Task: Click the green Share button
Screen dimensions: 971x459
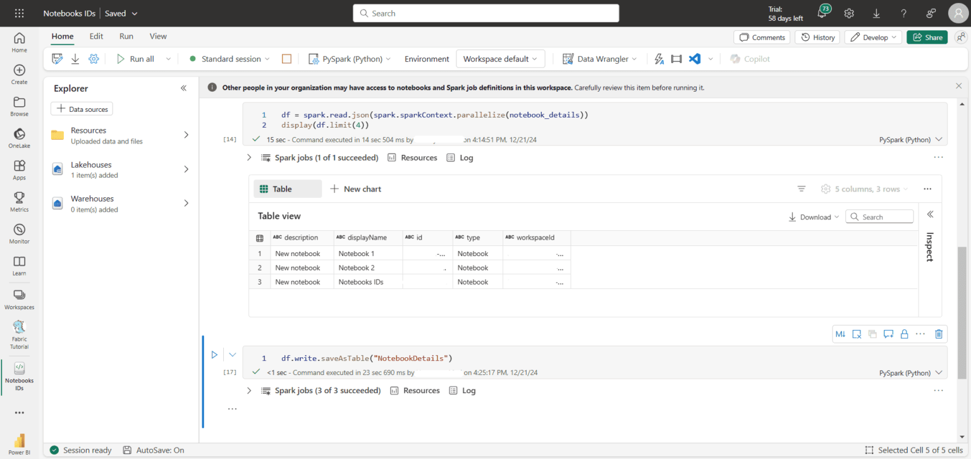Action: tap(927, 37)
